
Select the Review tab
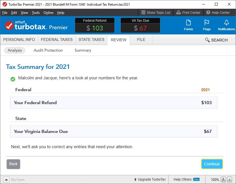[119, 40]
